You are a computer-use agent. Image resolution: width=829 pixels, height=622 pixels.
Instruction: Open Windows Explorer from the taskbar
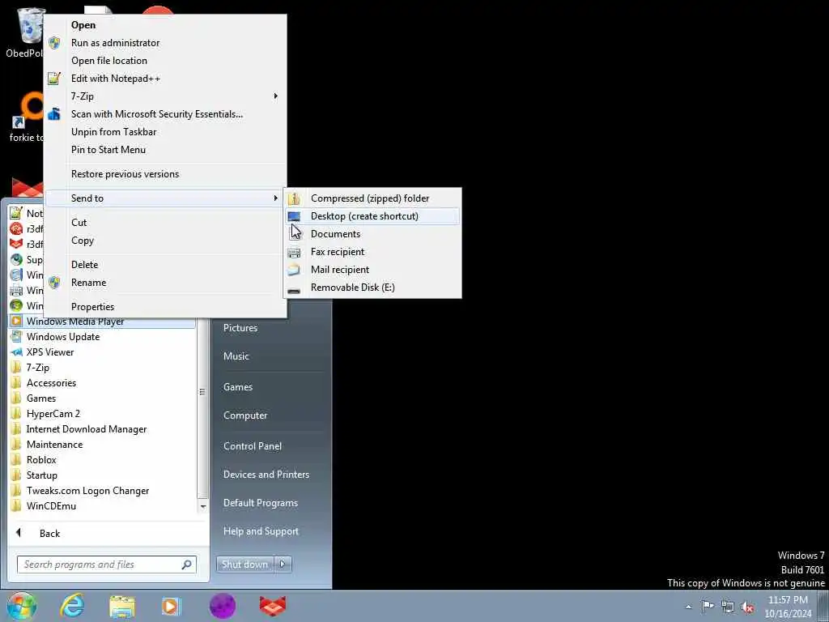122,607
